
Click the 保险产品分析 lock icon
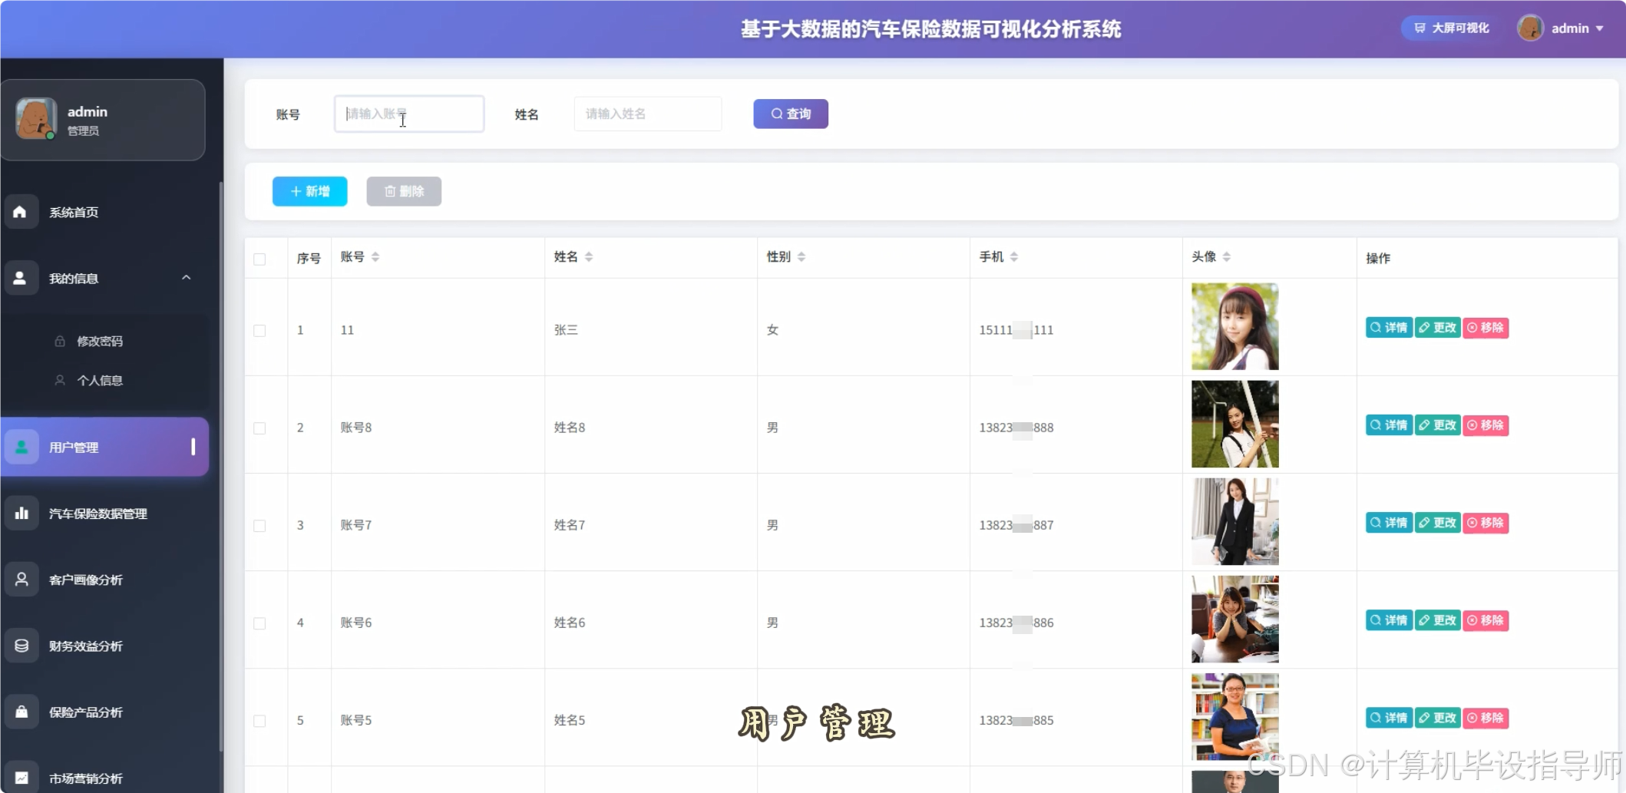click(x=21, y=711)
